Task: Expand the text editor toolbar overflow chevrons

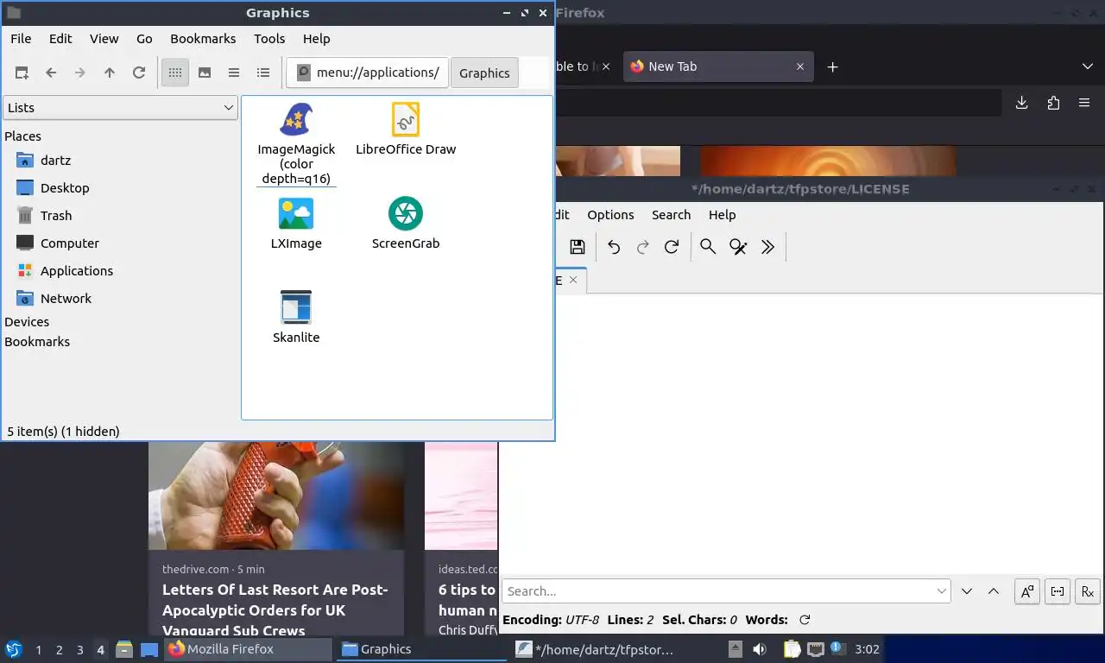Action: 767,247
